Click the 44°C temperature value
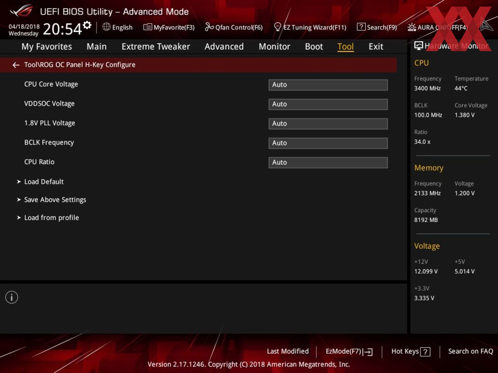The image size is (498, 373). pyautogui.click(x=461, y=88)
